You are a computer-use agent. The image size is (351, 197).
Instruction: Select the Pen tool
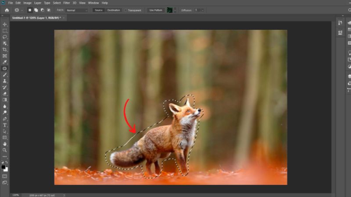pyautogui.click(x=4, y=119)
